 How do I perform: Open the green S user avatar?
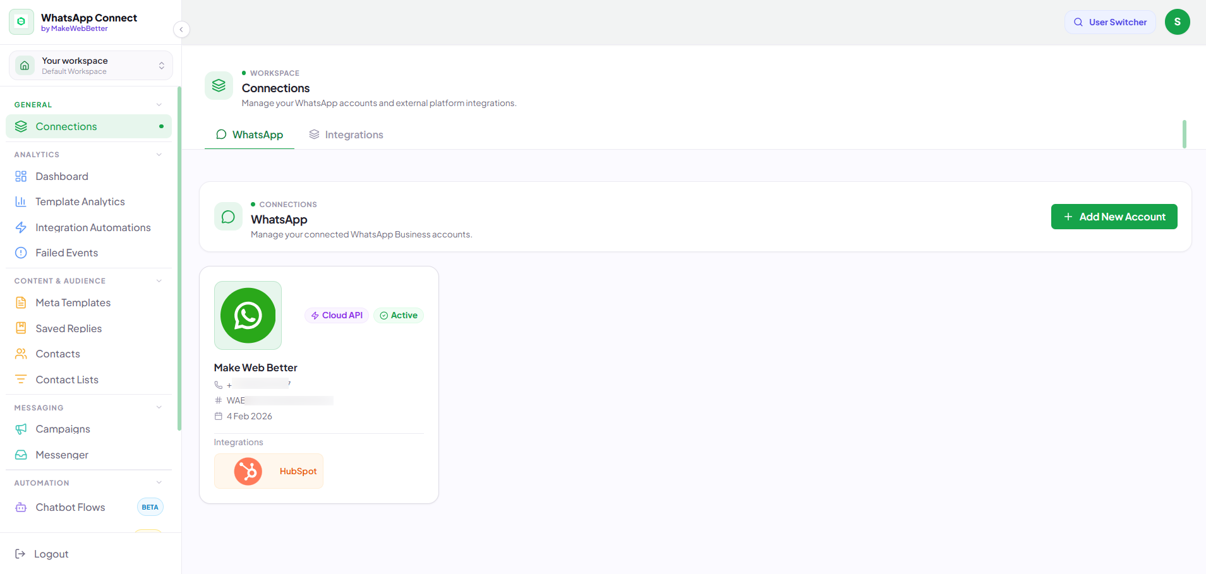click(1178, 22)
